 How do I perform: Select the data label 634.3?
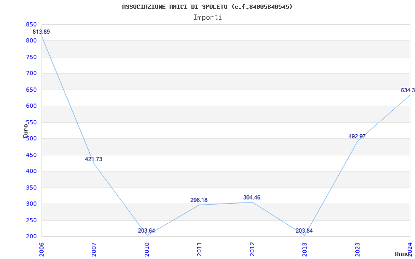point(408,90)
